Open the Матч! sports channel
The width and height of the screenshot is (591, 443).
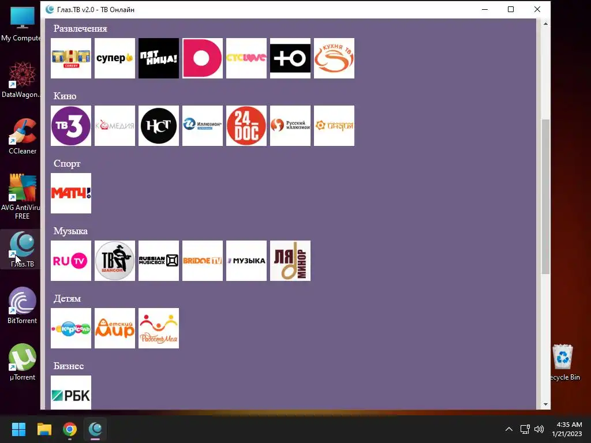click(71, 193)
